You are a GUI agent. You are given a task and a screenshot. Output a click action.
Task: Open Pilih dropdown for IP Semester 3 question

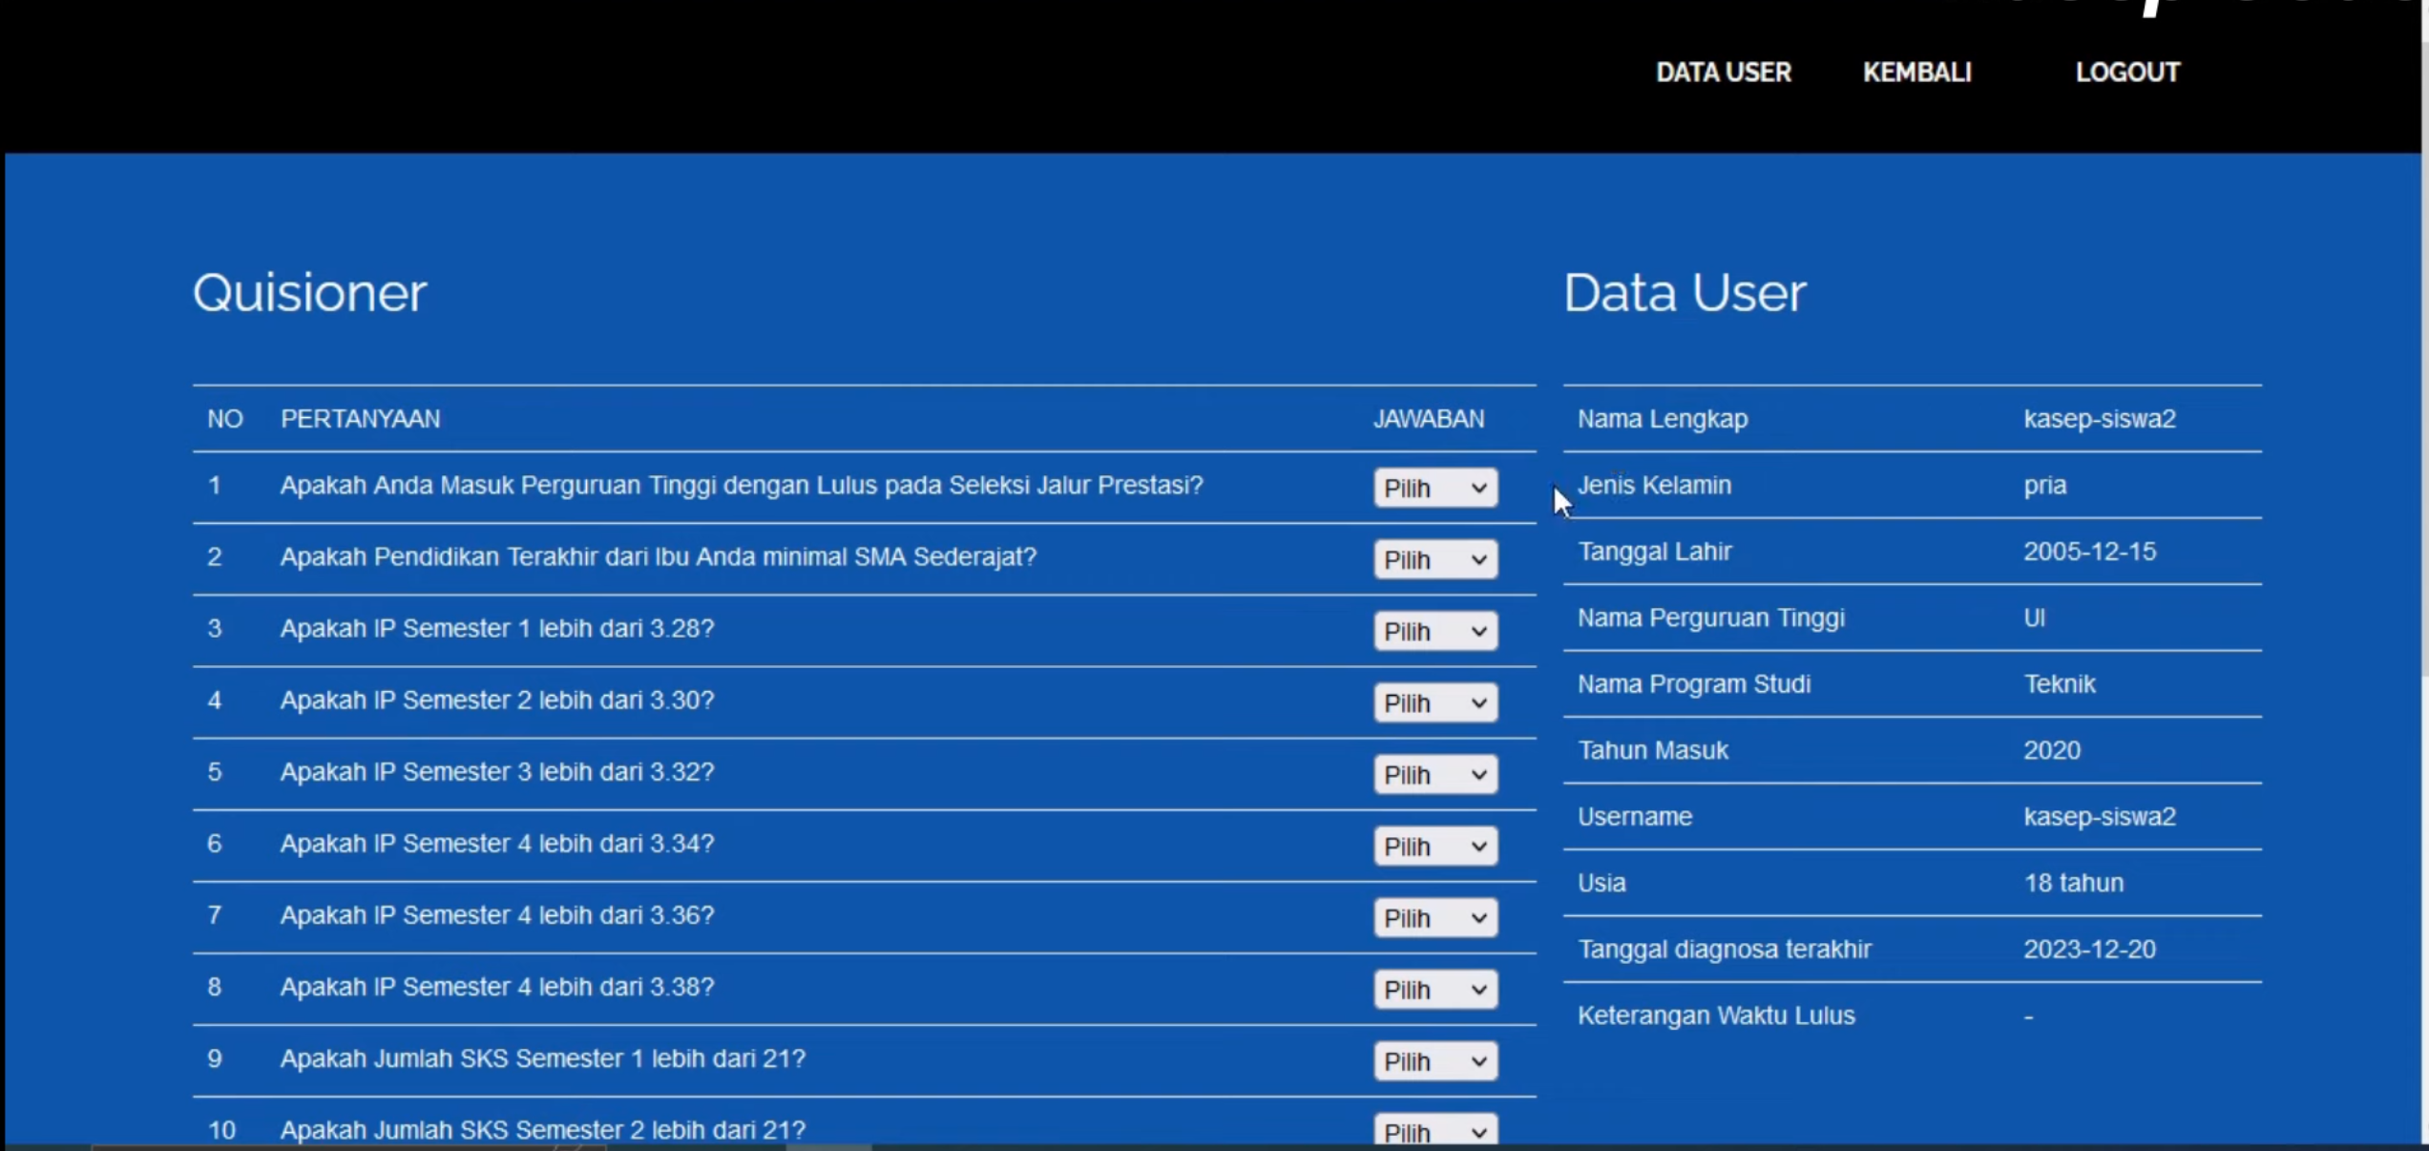coord(1435,774)
